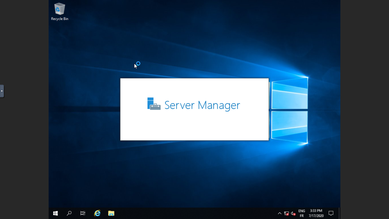
Task: Open the network status tray icon
Action: tap(287, 214)
